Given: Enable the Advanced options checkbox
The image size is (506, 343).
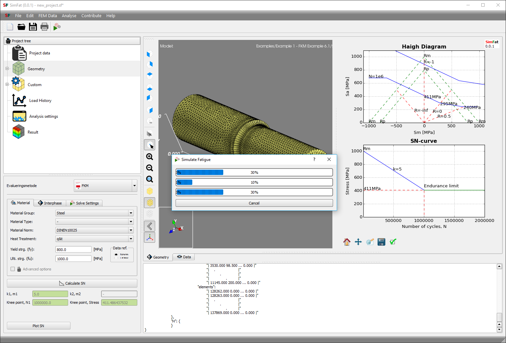Looking at the screenshot, I should [13, 269].
